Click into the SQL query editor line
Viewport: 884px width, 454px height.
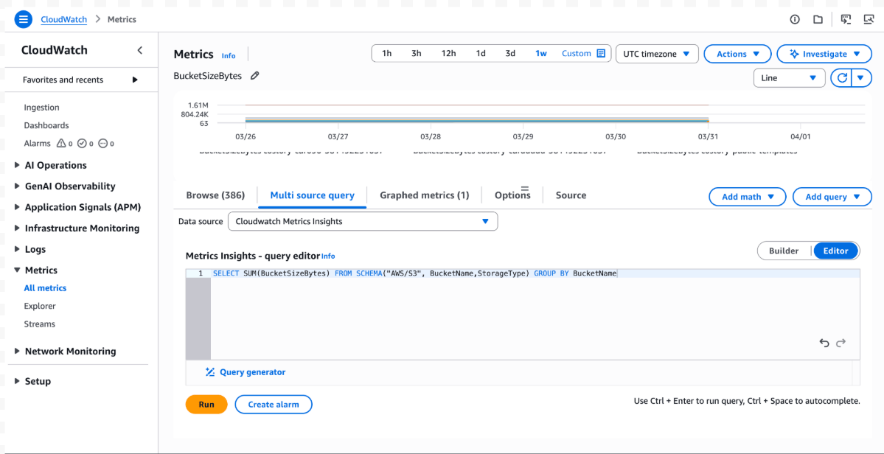point(535,273)
